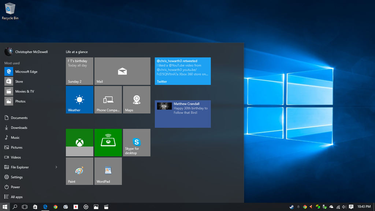Open the Phone Companion tile
This screenshot has width=375, height=211.
coord(108,100)
